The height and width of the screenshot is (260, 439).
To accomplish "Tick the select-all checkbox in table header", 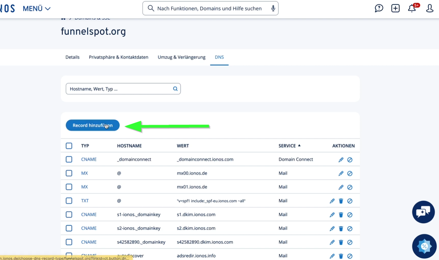I will (x=69, y=146).
